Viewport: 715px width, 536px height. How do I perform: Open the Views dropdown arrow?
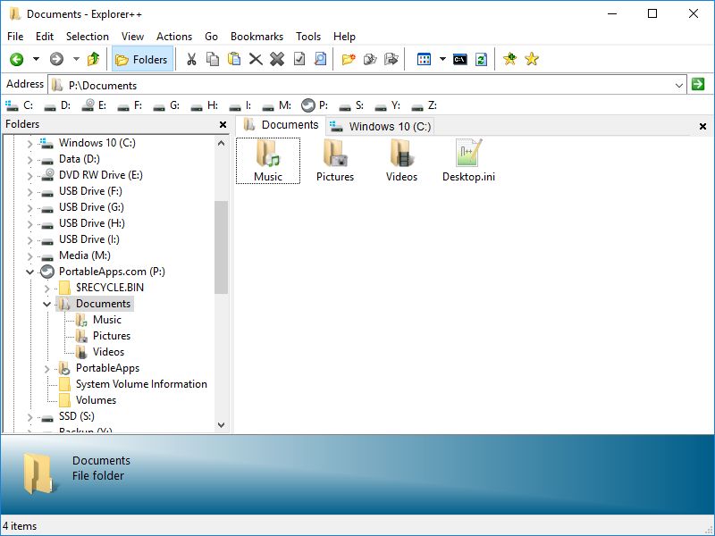point(442,59)
